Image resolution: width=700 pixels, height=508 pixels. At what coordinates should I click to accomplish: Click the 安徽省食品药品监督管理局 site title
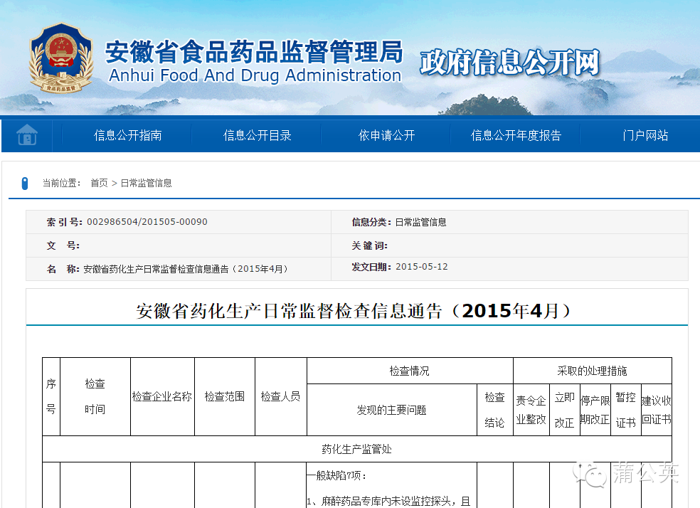click(x=254, y=52)
